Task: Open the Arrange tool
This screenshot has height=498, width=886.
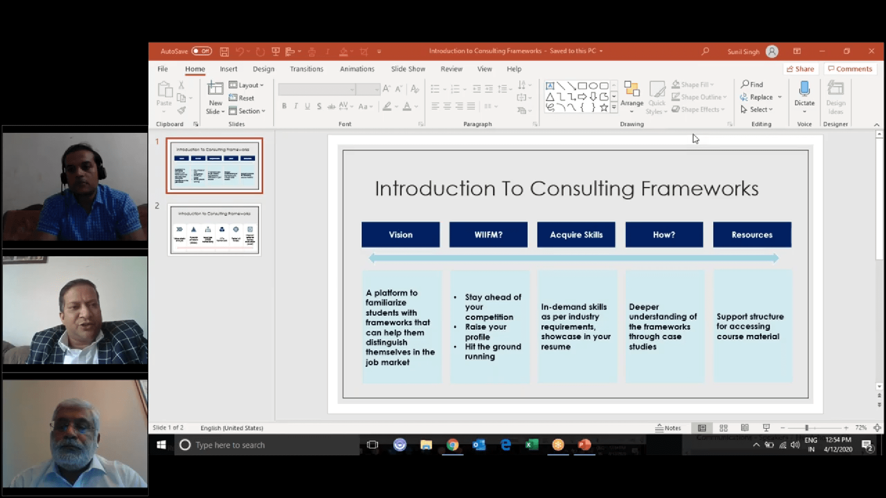Action: tap(631, 94)
